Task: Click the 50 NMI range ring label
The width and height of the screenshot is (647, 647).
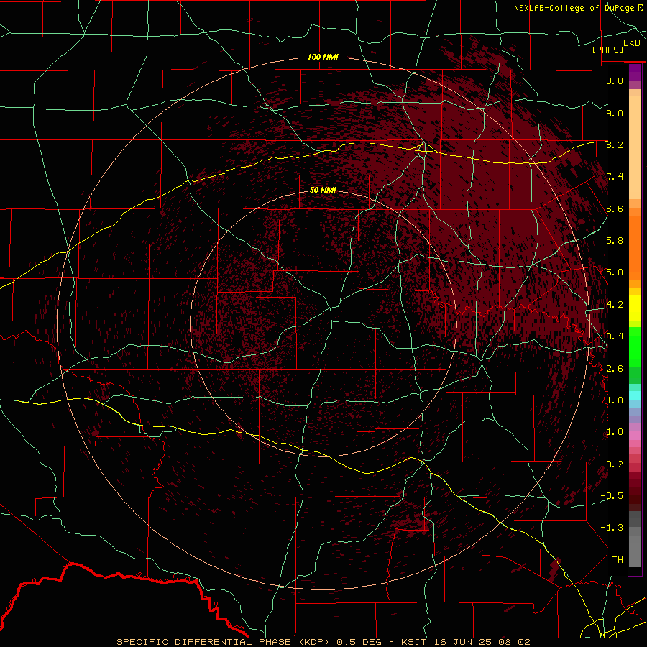Action: click(x=323, y=190)
